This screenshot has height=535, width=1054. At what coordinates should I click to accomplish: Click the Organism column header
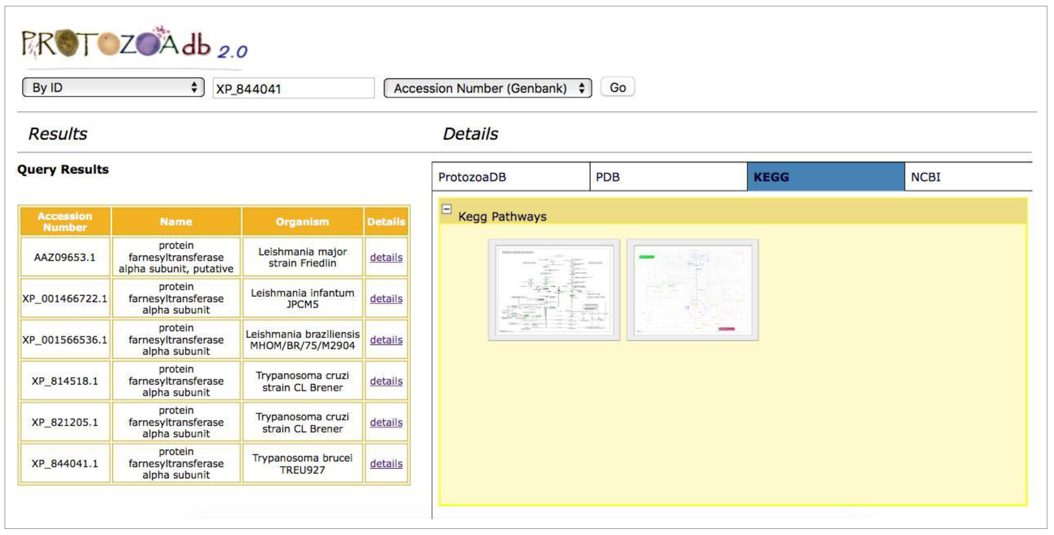pyautogui.click(x=302, y=221)
